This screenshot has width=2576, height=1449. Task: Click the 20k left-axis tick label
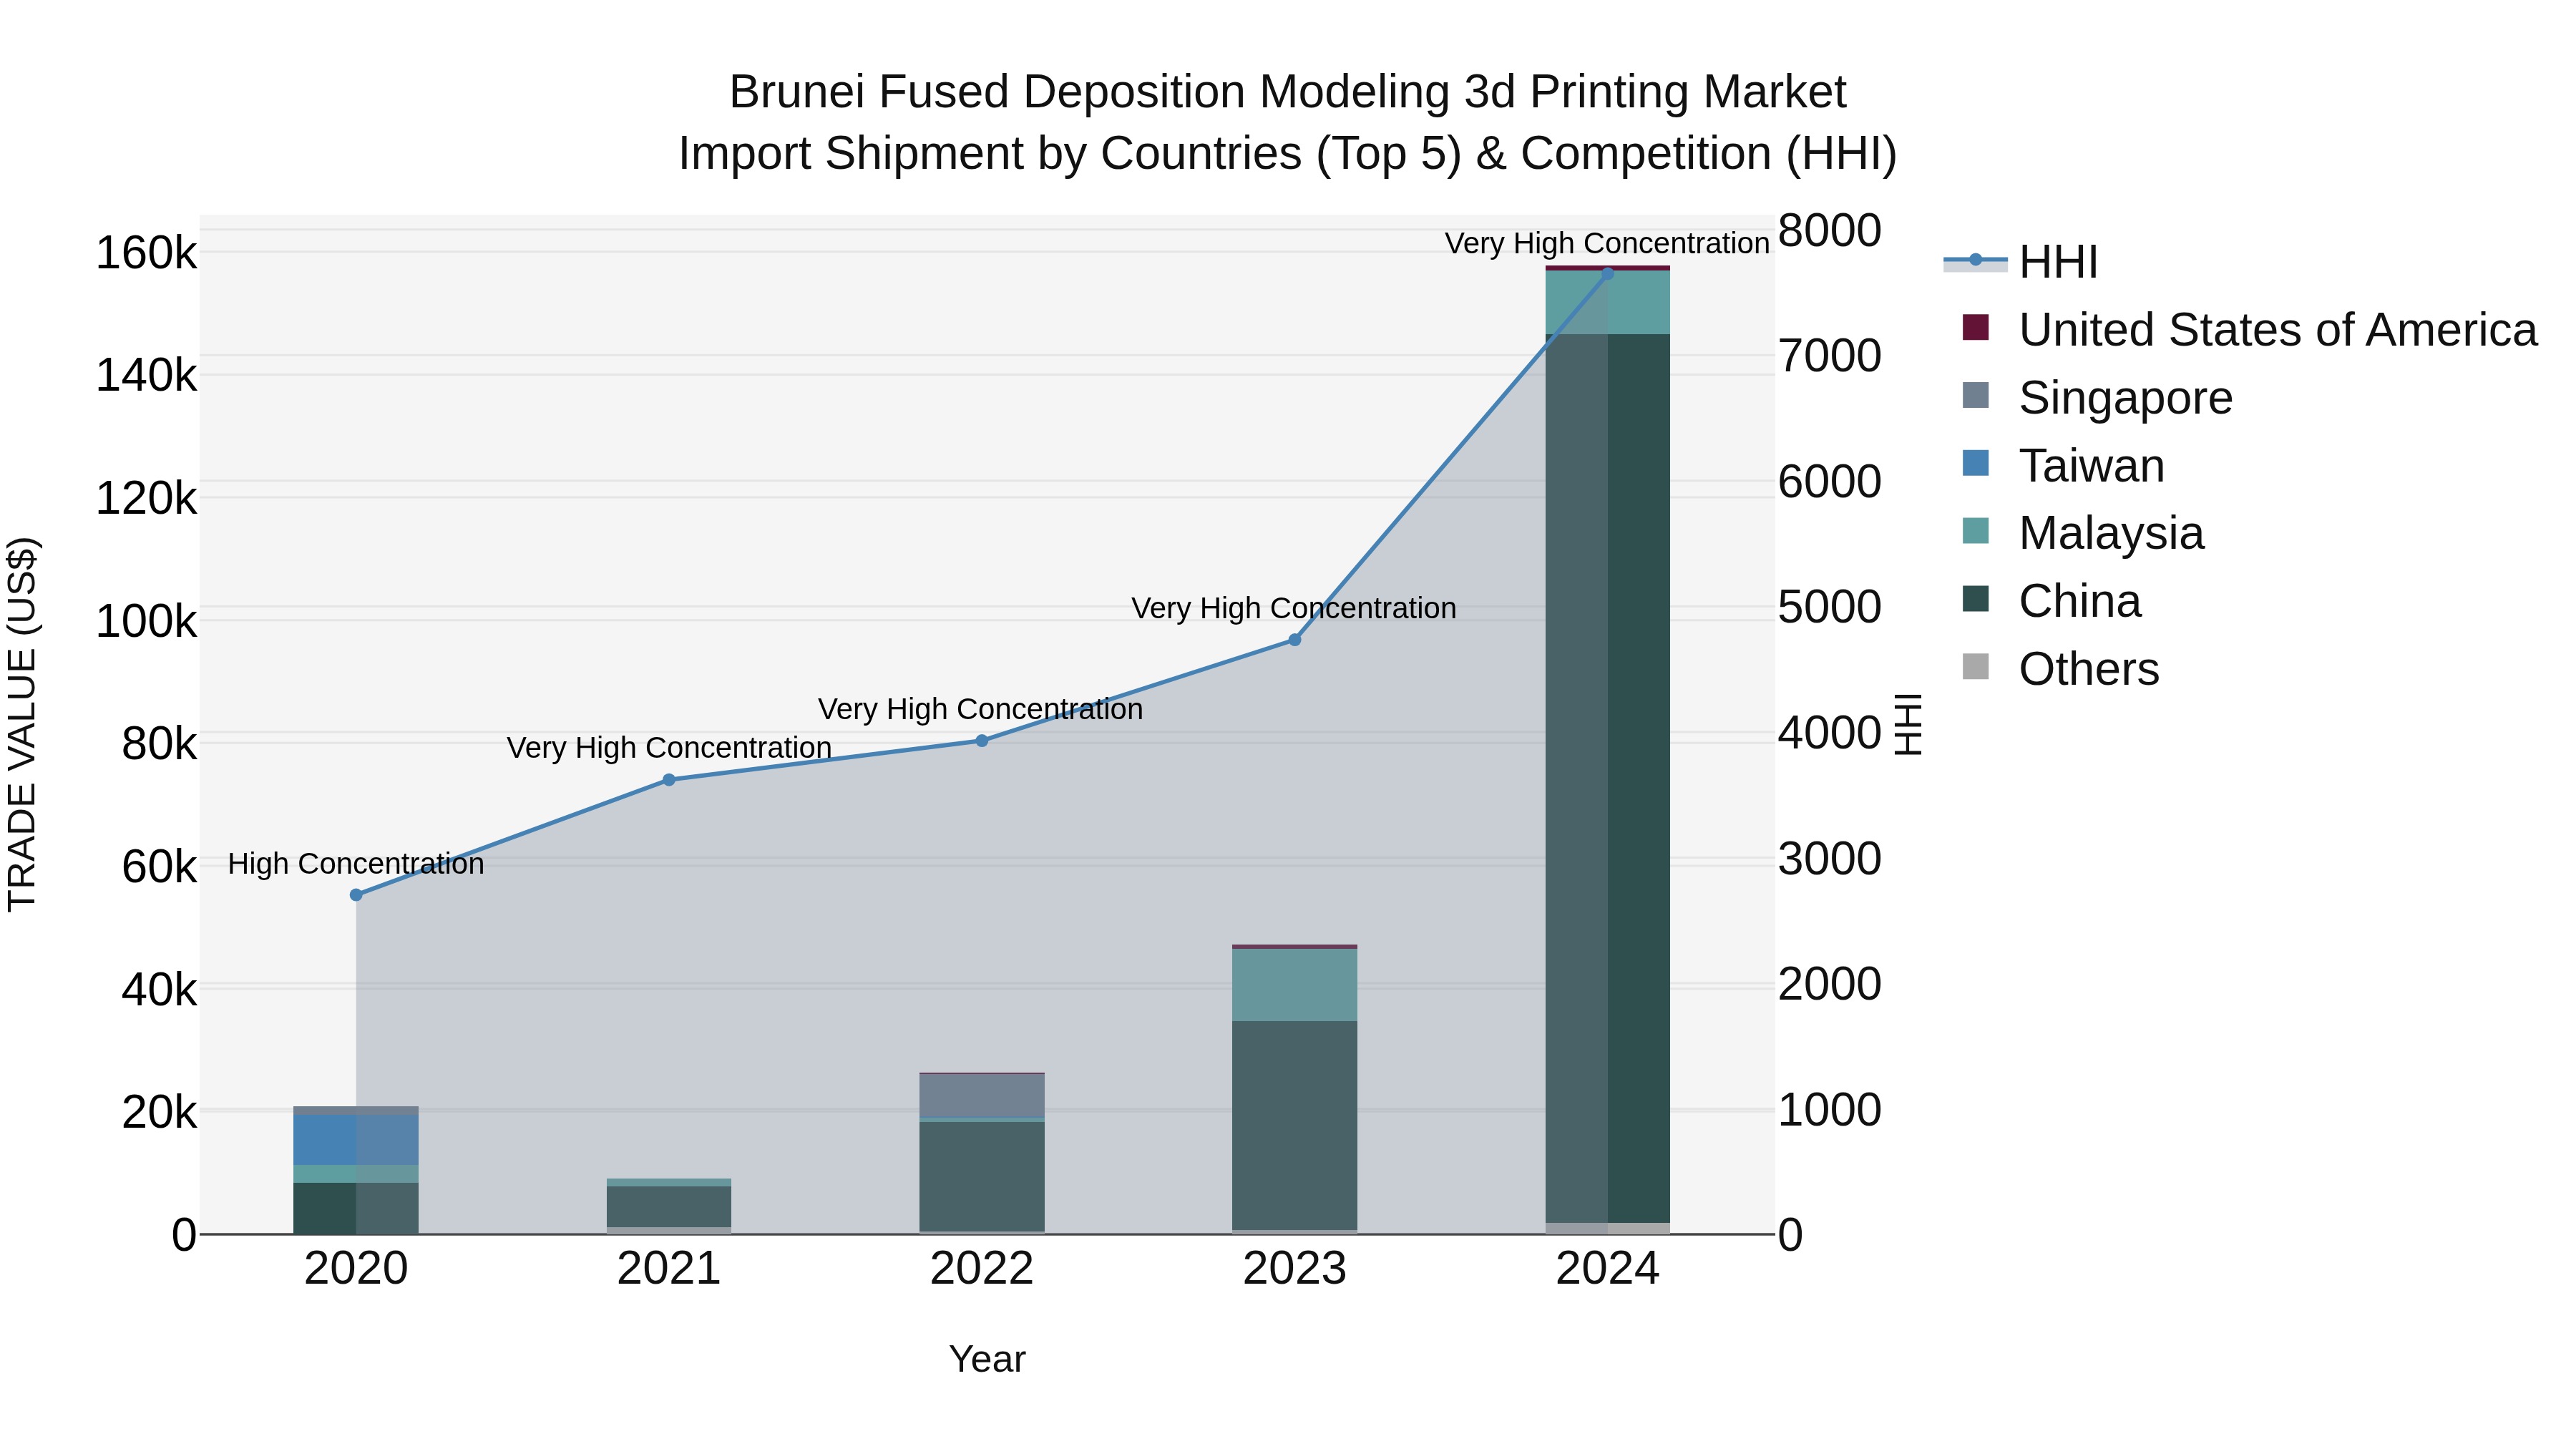click(160, 1113)
